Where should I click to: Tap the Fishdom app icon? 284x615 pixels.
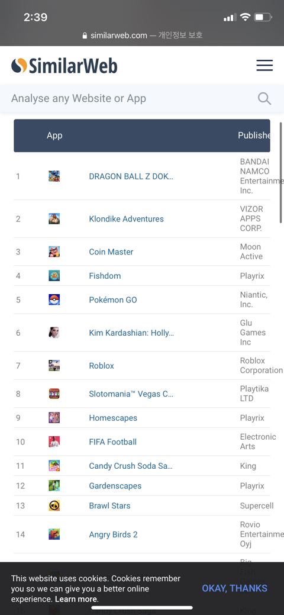click(x=54, y=276)
